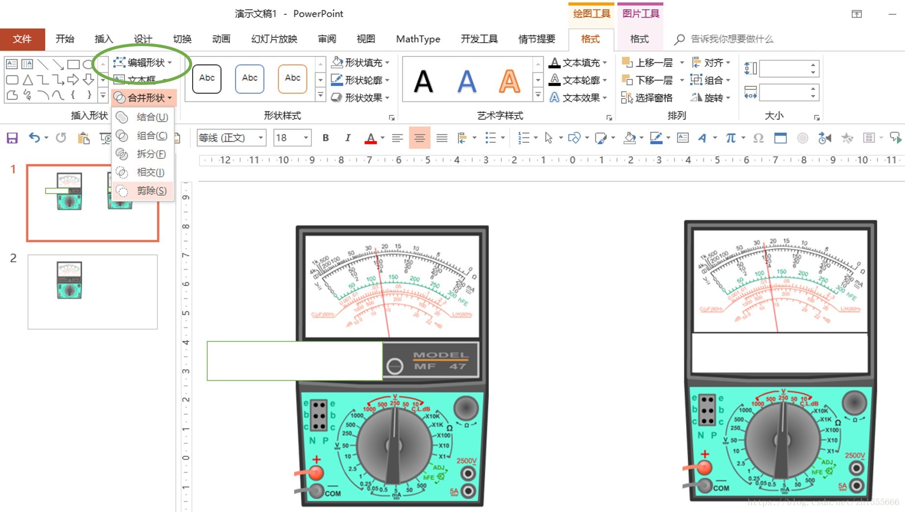Open the Shape Effects (形状效果) dropdown

click(x=360, y=98)
